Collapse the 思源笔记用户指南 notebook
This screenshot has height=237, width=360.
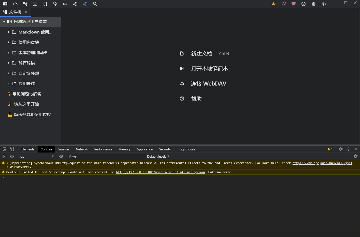(4, 22)
